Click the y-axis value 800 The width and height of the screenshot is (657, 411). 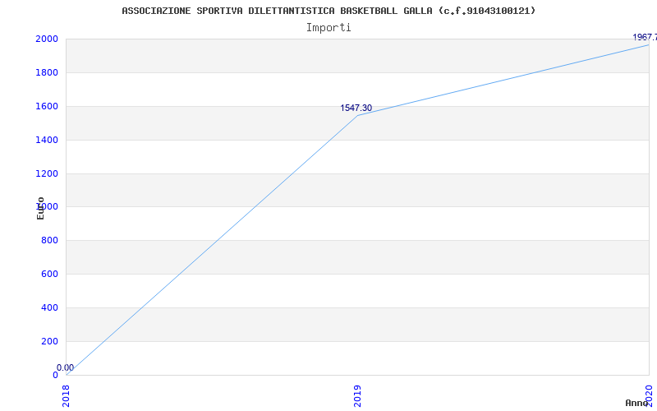tap(49, 240)
